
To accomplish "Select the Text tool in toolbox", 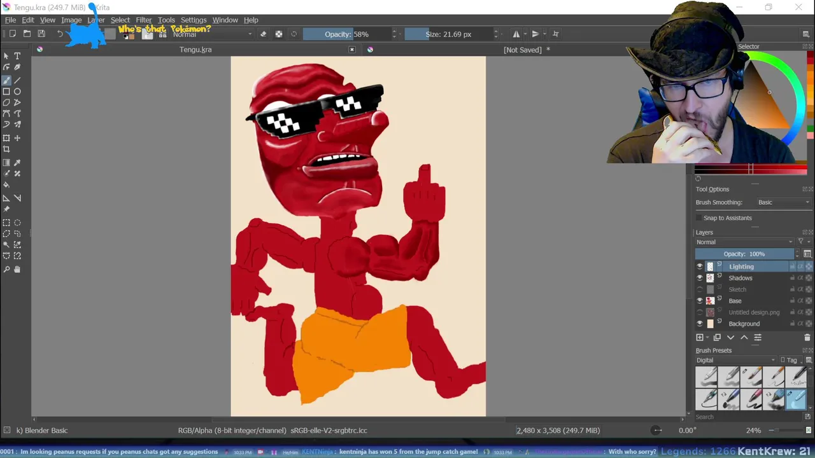I will [x=17, y=56].
